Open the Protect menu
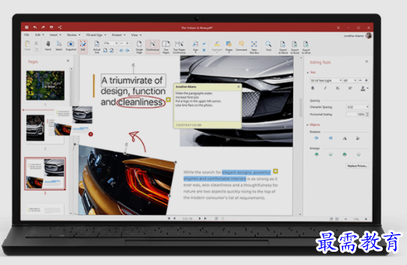 118,35
